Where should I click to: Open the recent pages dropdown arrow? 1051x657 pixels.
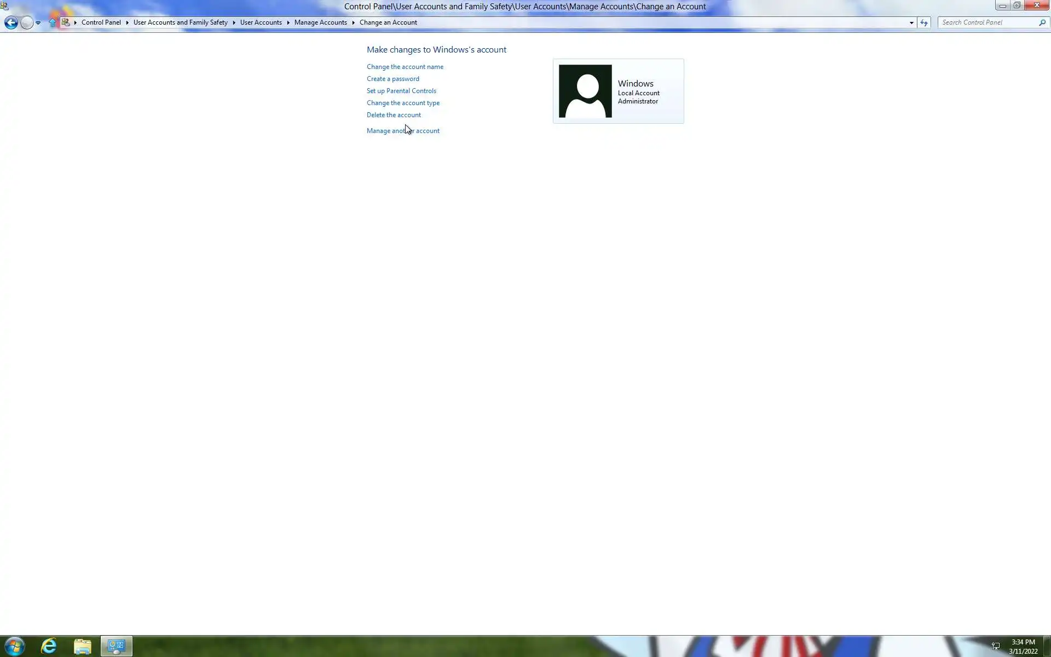point(38,23)
